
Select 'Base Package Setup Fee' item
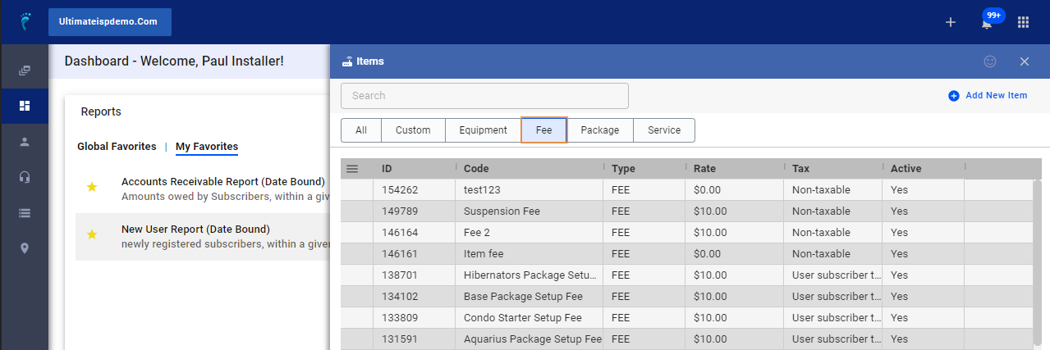(x=523, y=297)
